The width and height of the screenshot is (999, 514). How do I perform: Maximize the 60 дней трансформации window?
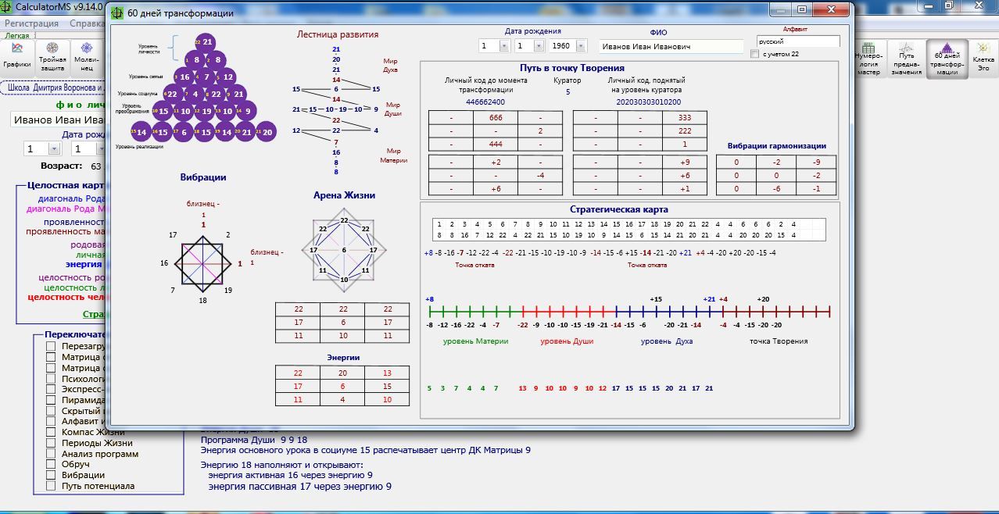[x=802, y=10]
